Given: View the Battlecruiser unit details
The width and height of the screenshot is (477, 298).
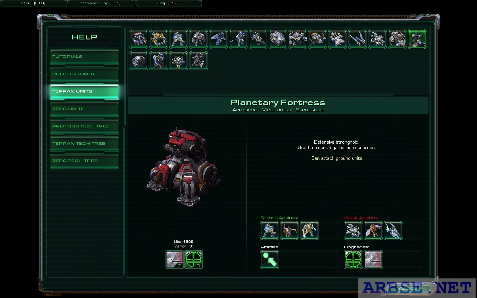Looking at the screenshot, I should pyautogui.click(x=397, y=39).
